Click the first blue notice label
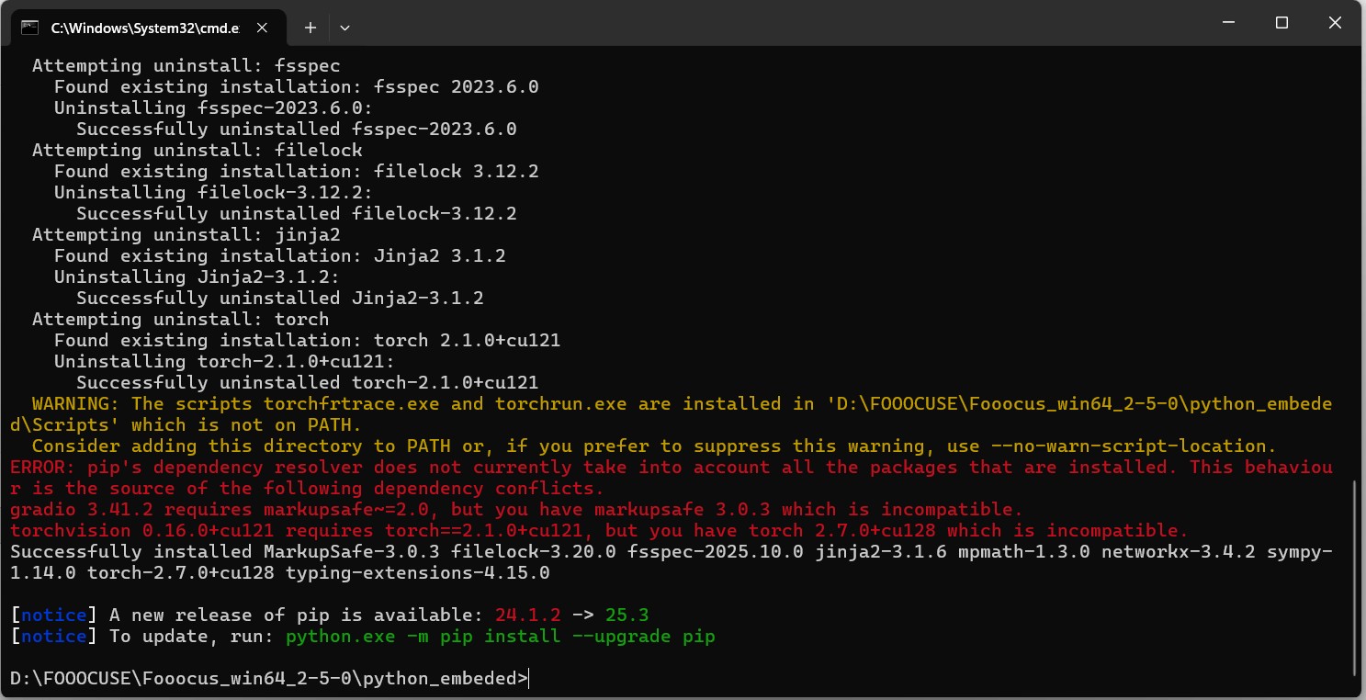 click(53, 615)
